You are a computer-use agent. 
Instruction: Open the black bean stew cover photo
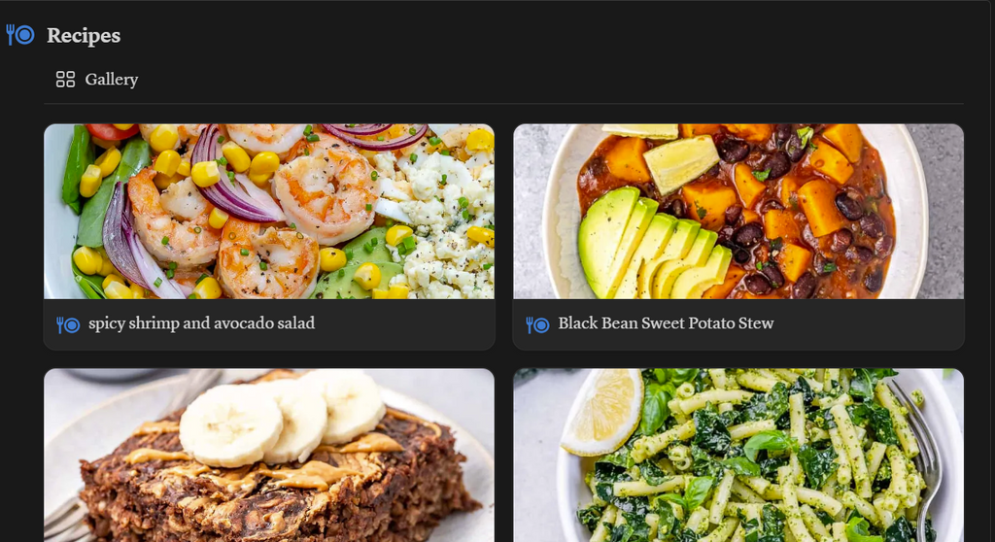[738, 212]
